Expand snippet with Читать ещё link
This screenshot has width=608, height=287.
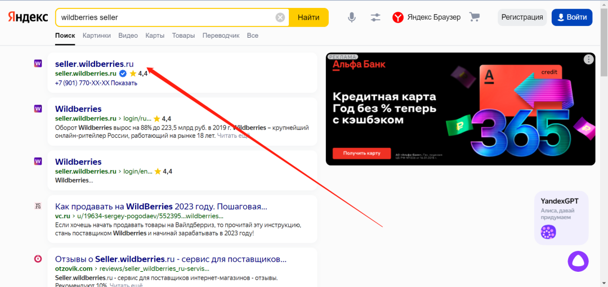tap(233, 136)
